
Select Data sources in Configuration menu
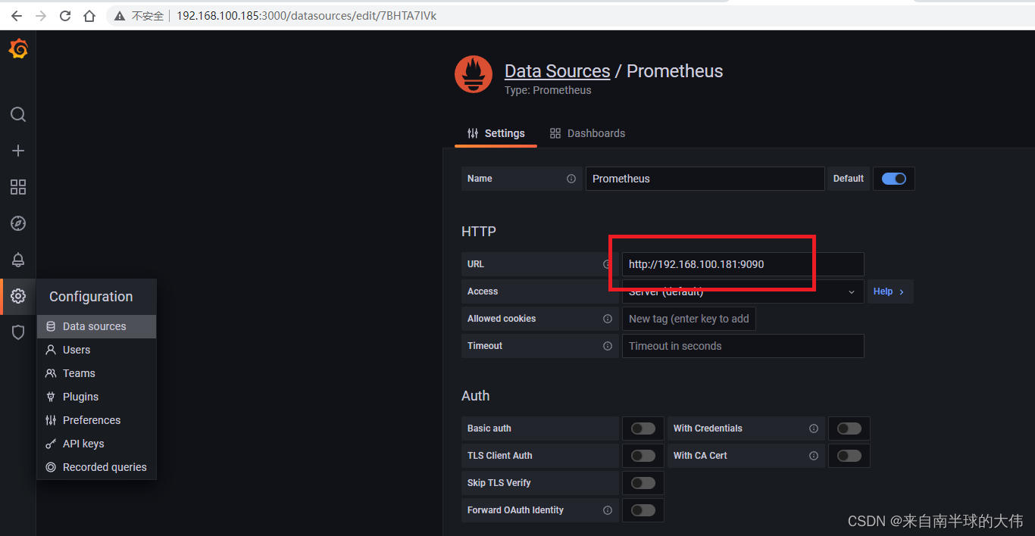(96, 326)
